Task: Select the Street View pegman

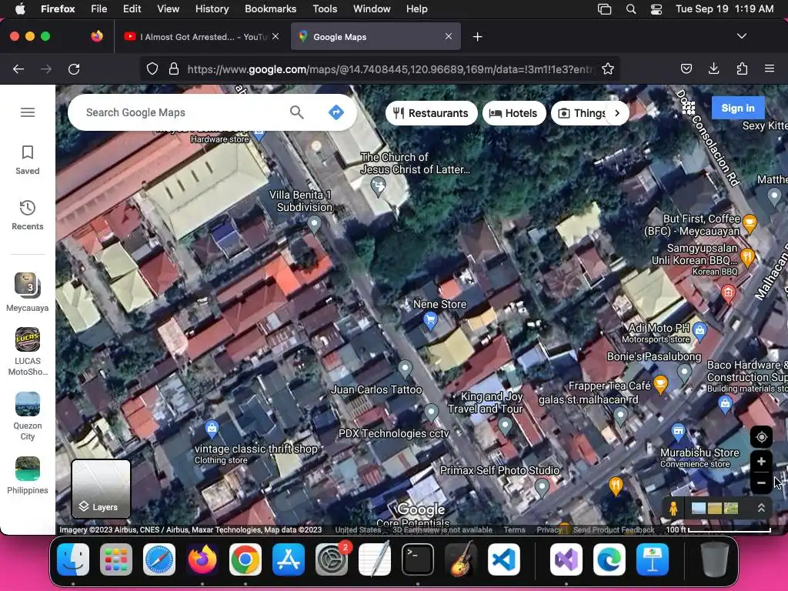Action: pos(673,508)
